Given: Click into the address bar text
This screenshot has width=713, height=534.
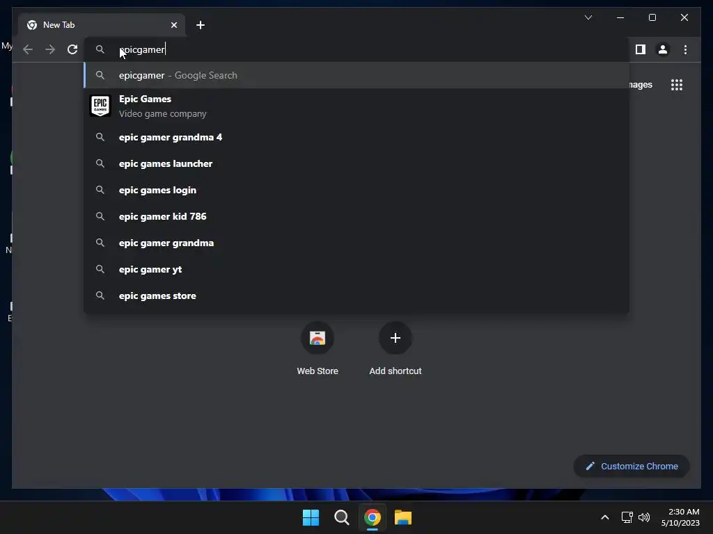Looking at the screenshot, I should [142, 49].
